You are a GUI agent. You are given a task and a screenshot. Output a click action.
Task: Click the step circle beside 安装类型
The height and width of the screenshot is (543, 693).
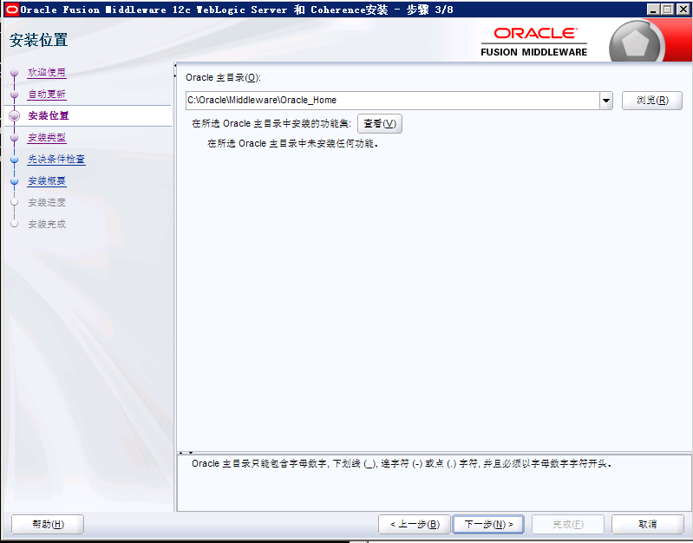pos(14,138)
